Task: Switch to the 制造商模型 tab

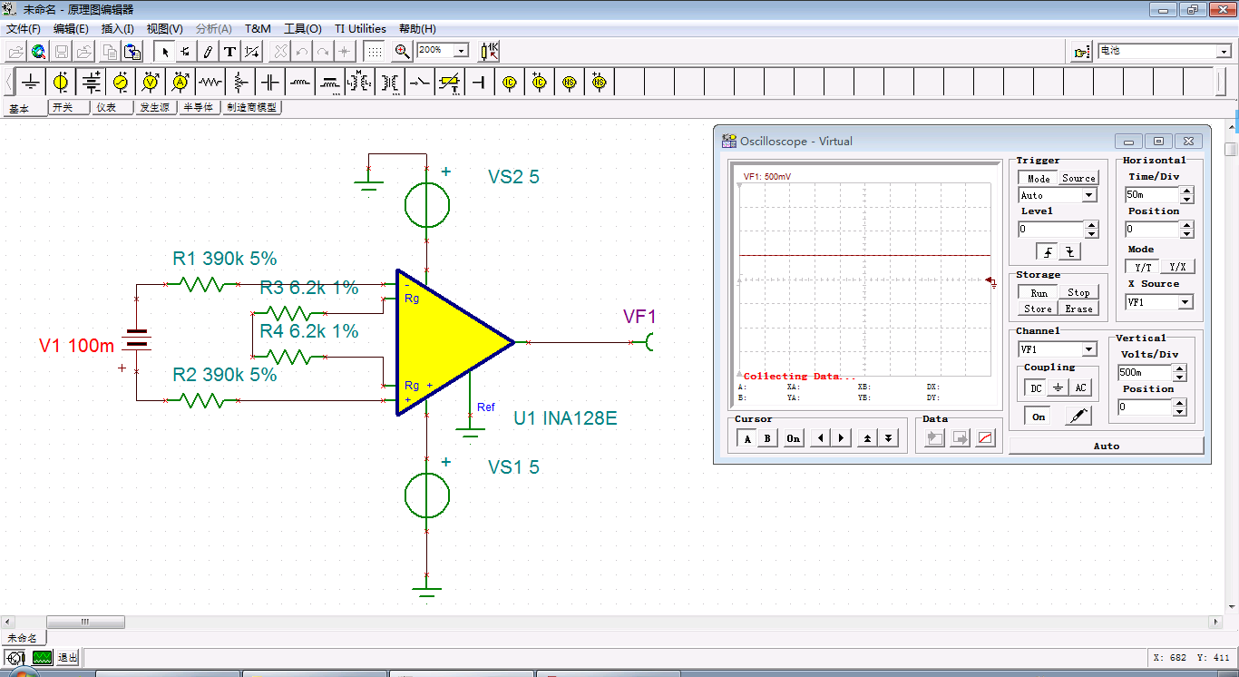Action: tap(251, 107)
